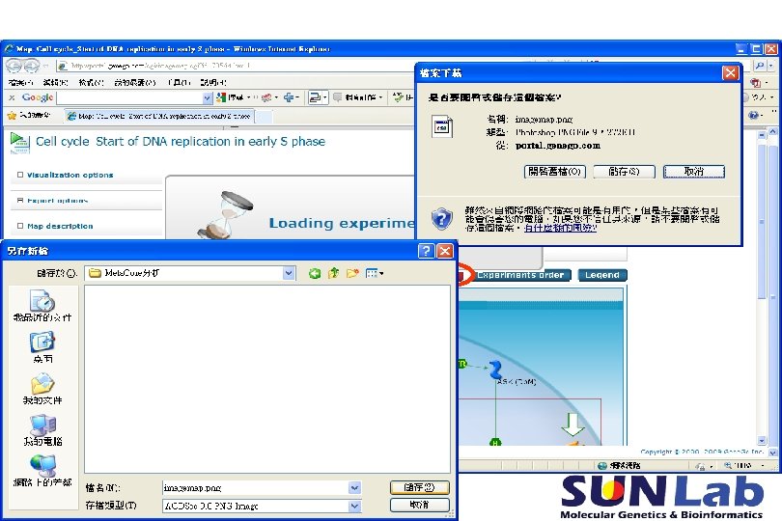Click Open button in download dialog
Screen dimensions: 782x521
click(x=554, y=172)
